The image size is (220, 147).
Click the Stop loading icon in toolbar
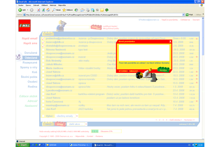point(38,10)
